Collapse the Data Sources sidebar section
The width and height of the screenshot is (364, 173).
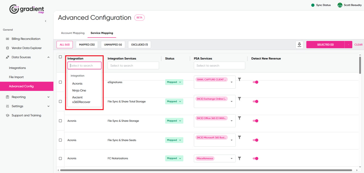tap(48, 57)
